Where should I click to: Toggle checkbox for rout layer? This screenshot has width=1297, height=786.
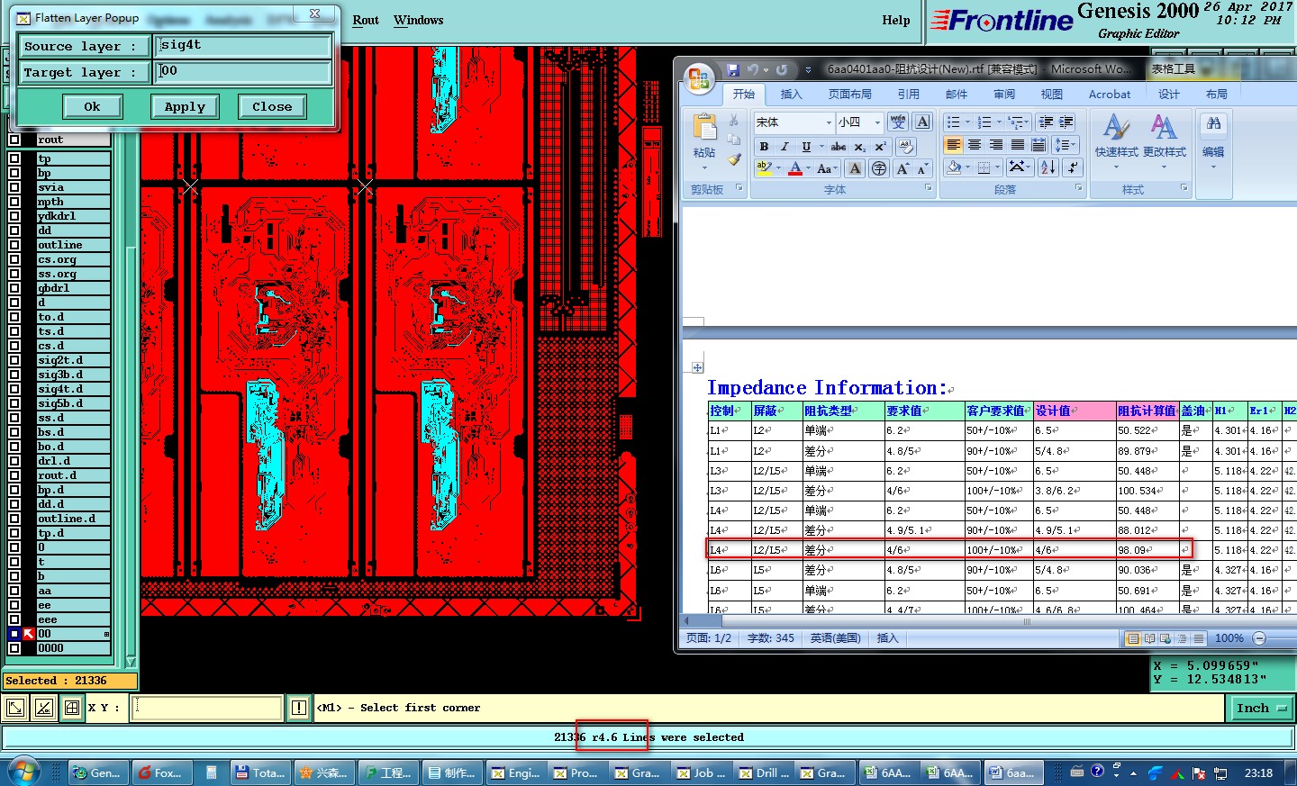pyautogui.click(x=14, y=140)
